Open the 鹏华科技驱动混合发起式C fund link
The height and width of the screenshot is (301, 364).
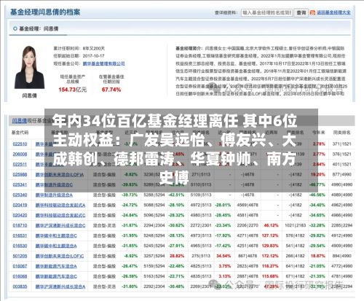(x=60, y=216)
